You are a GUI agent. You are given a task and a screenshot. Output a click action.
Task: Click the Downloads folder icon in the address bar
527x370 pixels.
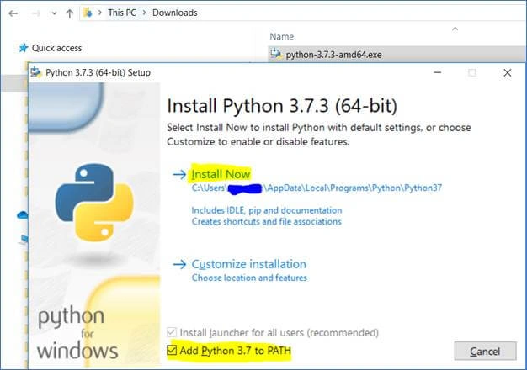[88, 13]
